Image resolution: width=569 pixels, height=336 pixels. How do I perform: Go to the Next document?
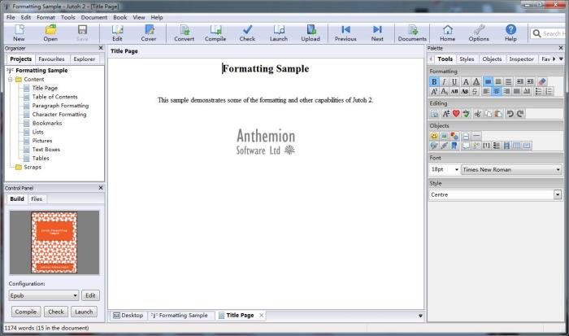377,33
